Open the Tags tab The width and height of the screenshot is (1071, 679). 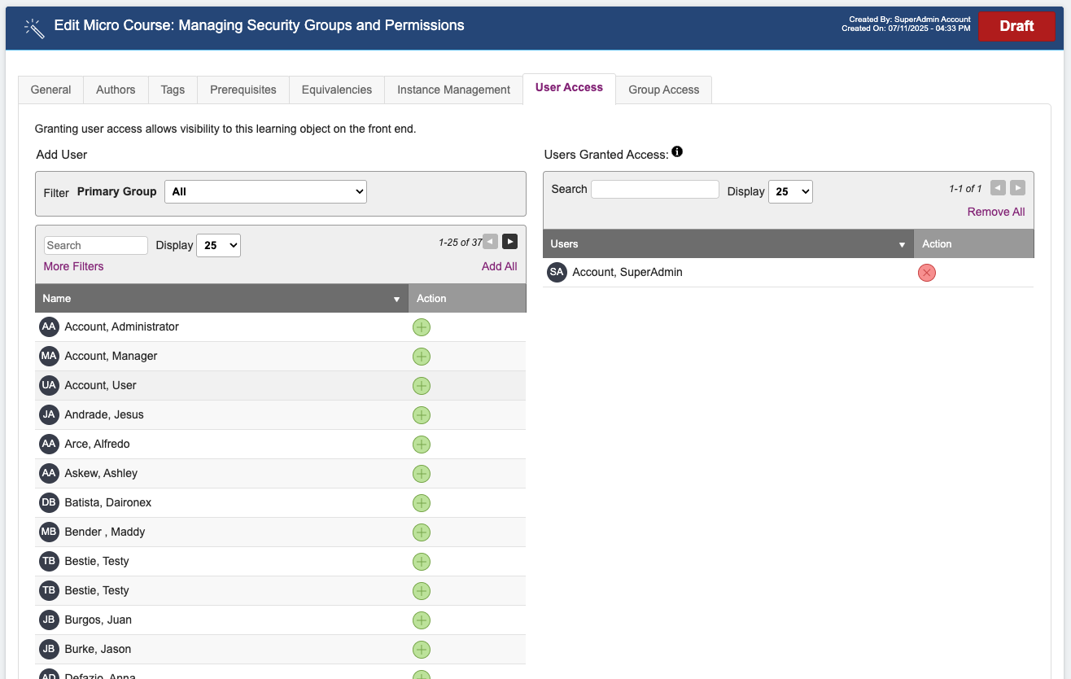click(x=173, y=90)
